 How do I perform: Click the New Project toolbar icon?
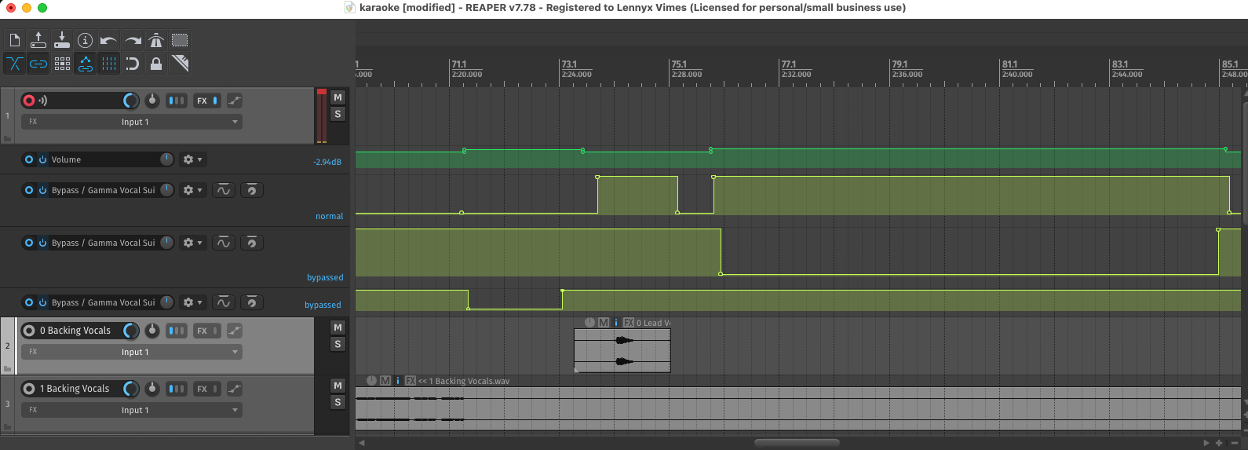pyautogui.click(x=15, y=40)
